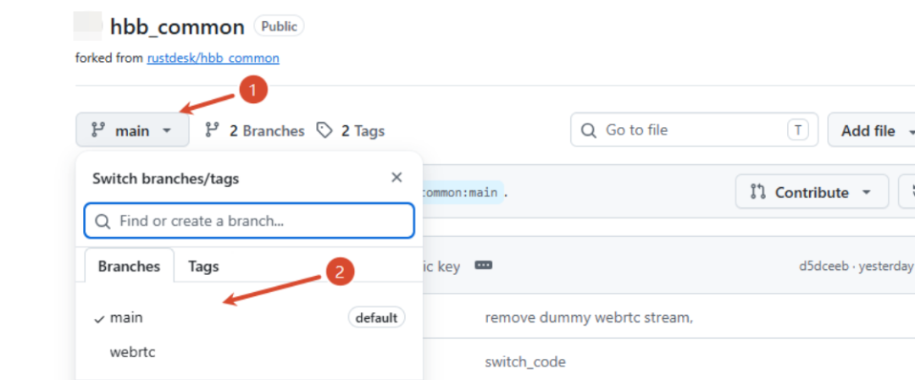Switch to the Tags tab
The width and height of the screenshot is (915, 380).
203,267
